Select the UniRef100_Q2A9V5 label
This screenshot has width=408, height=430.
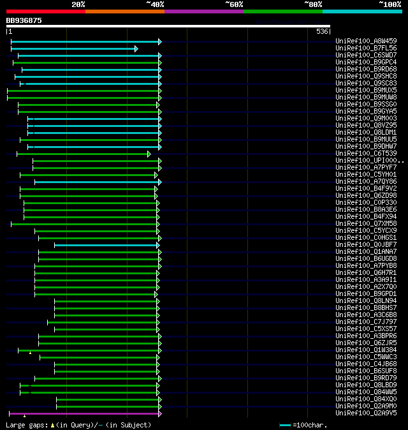[x=366, y=413]
